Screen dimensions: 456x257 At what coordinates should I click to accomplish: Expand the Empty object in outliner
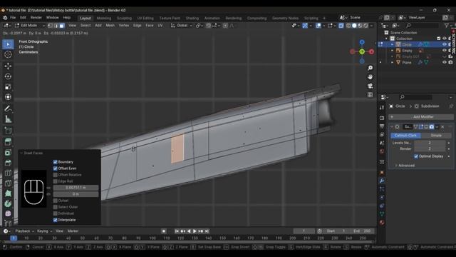pos(392,51)
